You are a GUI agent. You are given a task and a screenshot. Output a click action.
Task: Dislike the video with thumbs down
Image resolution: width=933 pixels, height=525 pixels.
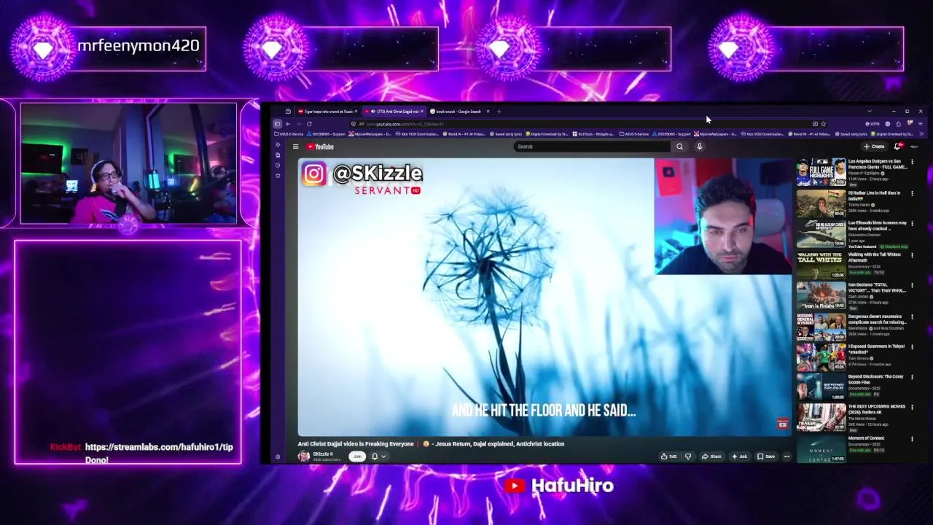point(687,456)
